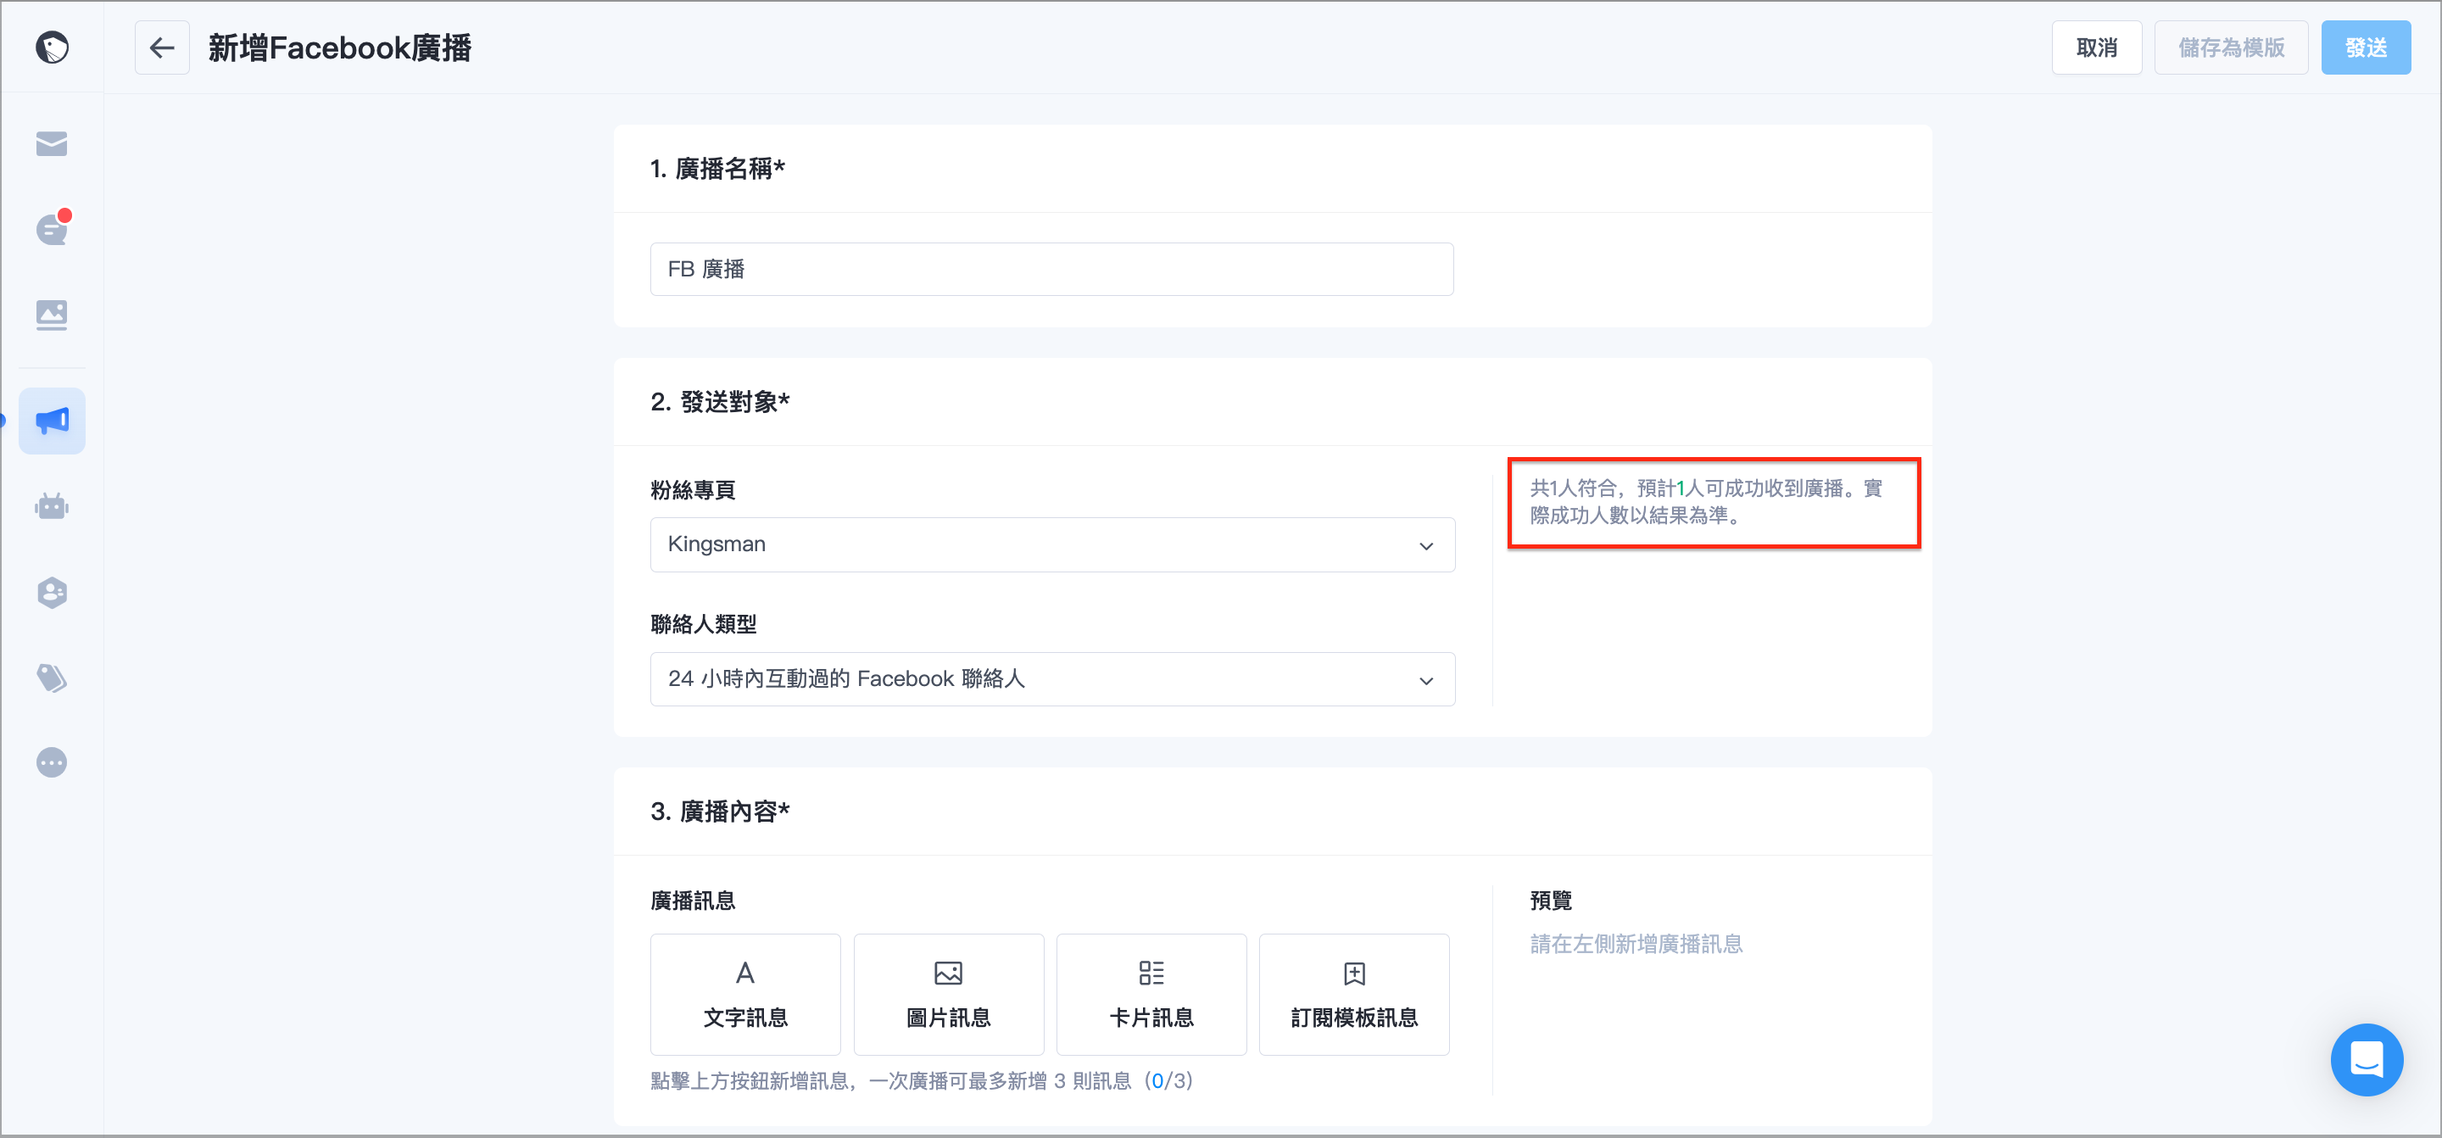Viewport: 2442px width, 1138px height.
Task: Click the 預覽 preview label
Action: click(1551, 901)
